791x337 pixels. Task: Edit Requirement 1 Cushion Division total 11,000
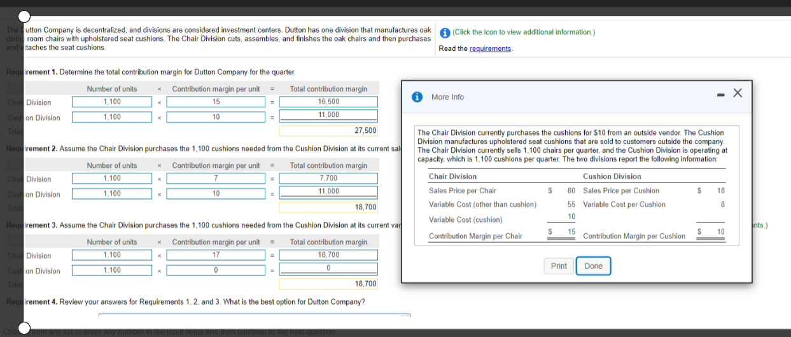(329, 116)
